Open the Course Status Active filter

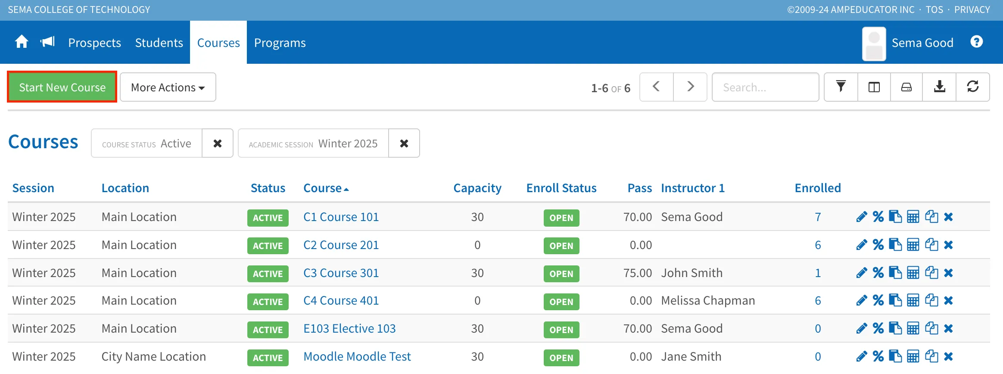click(x=146, y=143)
